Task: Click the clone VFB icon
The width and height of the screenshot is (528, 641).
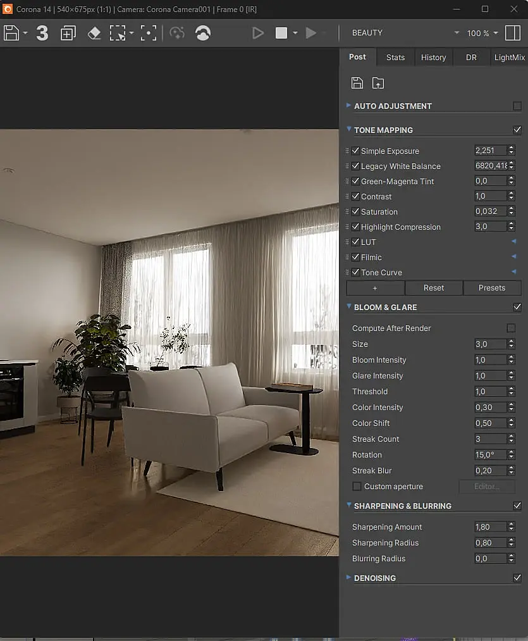Action: [68, 33]
